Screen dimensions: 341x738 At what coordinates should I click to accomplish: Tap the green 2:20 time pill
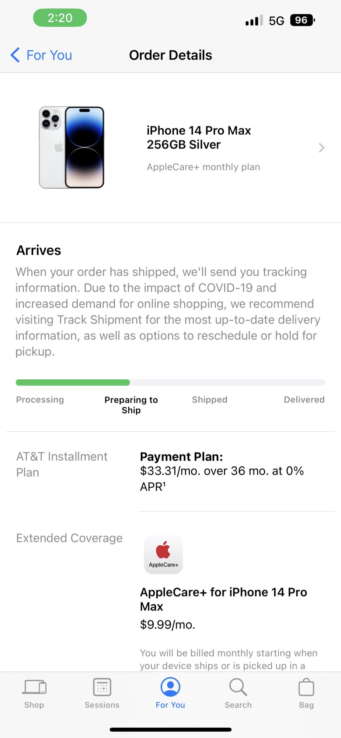coord(60,18)
